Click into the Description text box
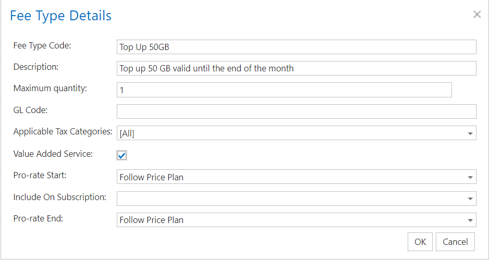Viewport: 489px width, 260px height. 296,68
